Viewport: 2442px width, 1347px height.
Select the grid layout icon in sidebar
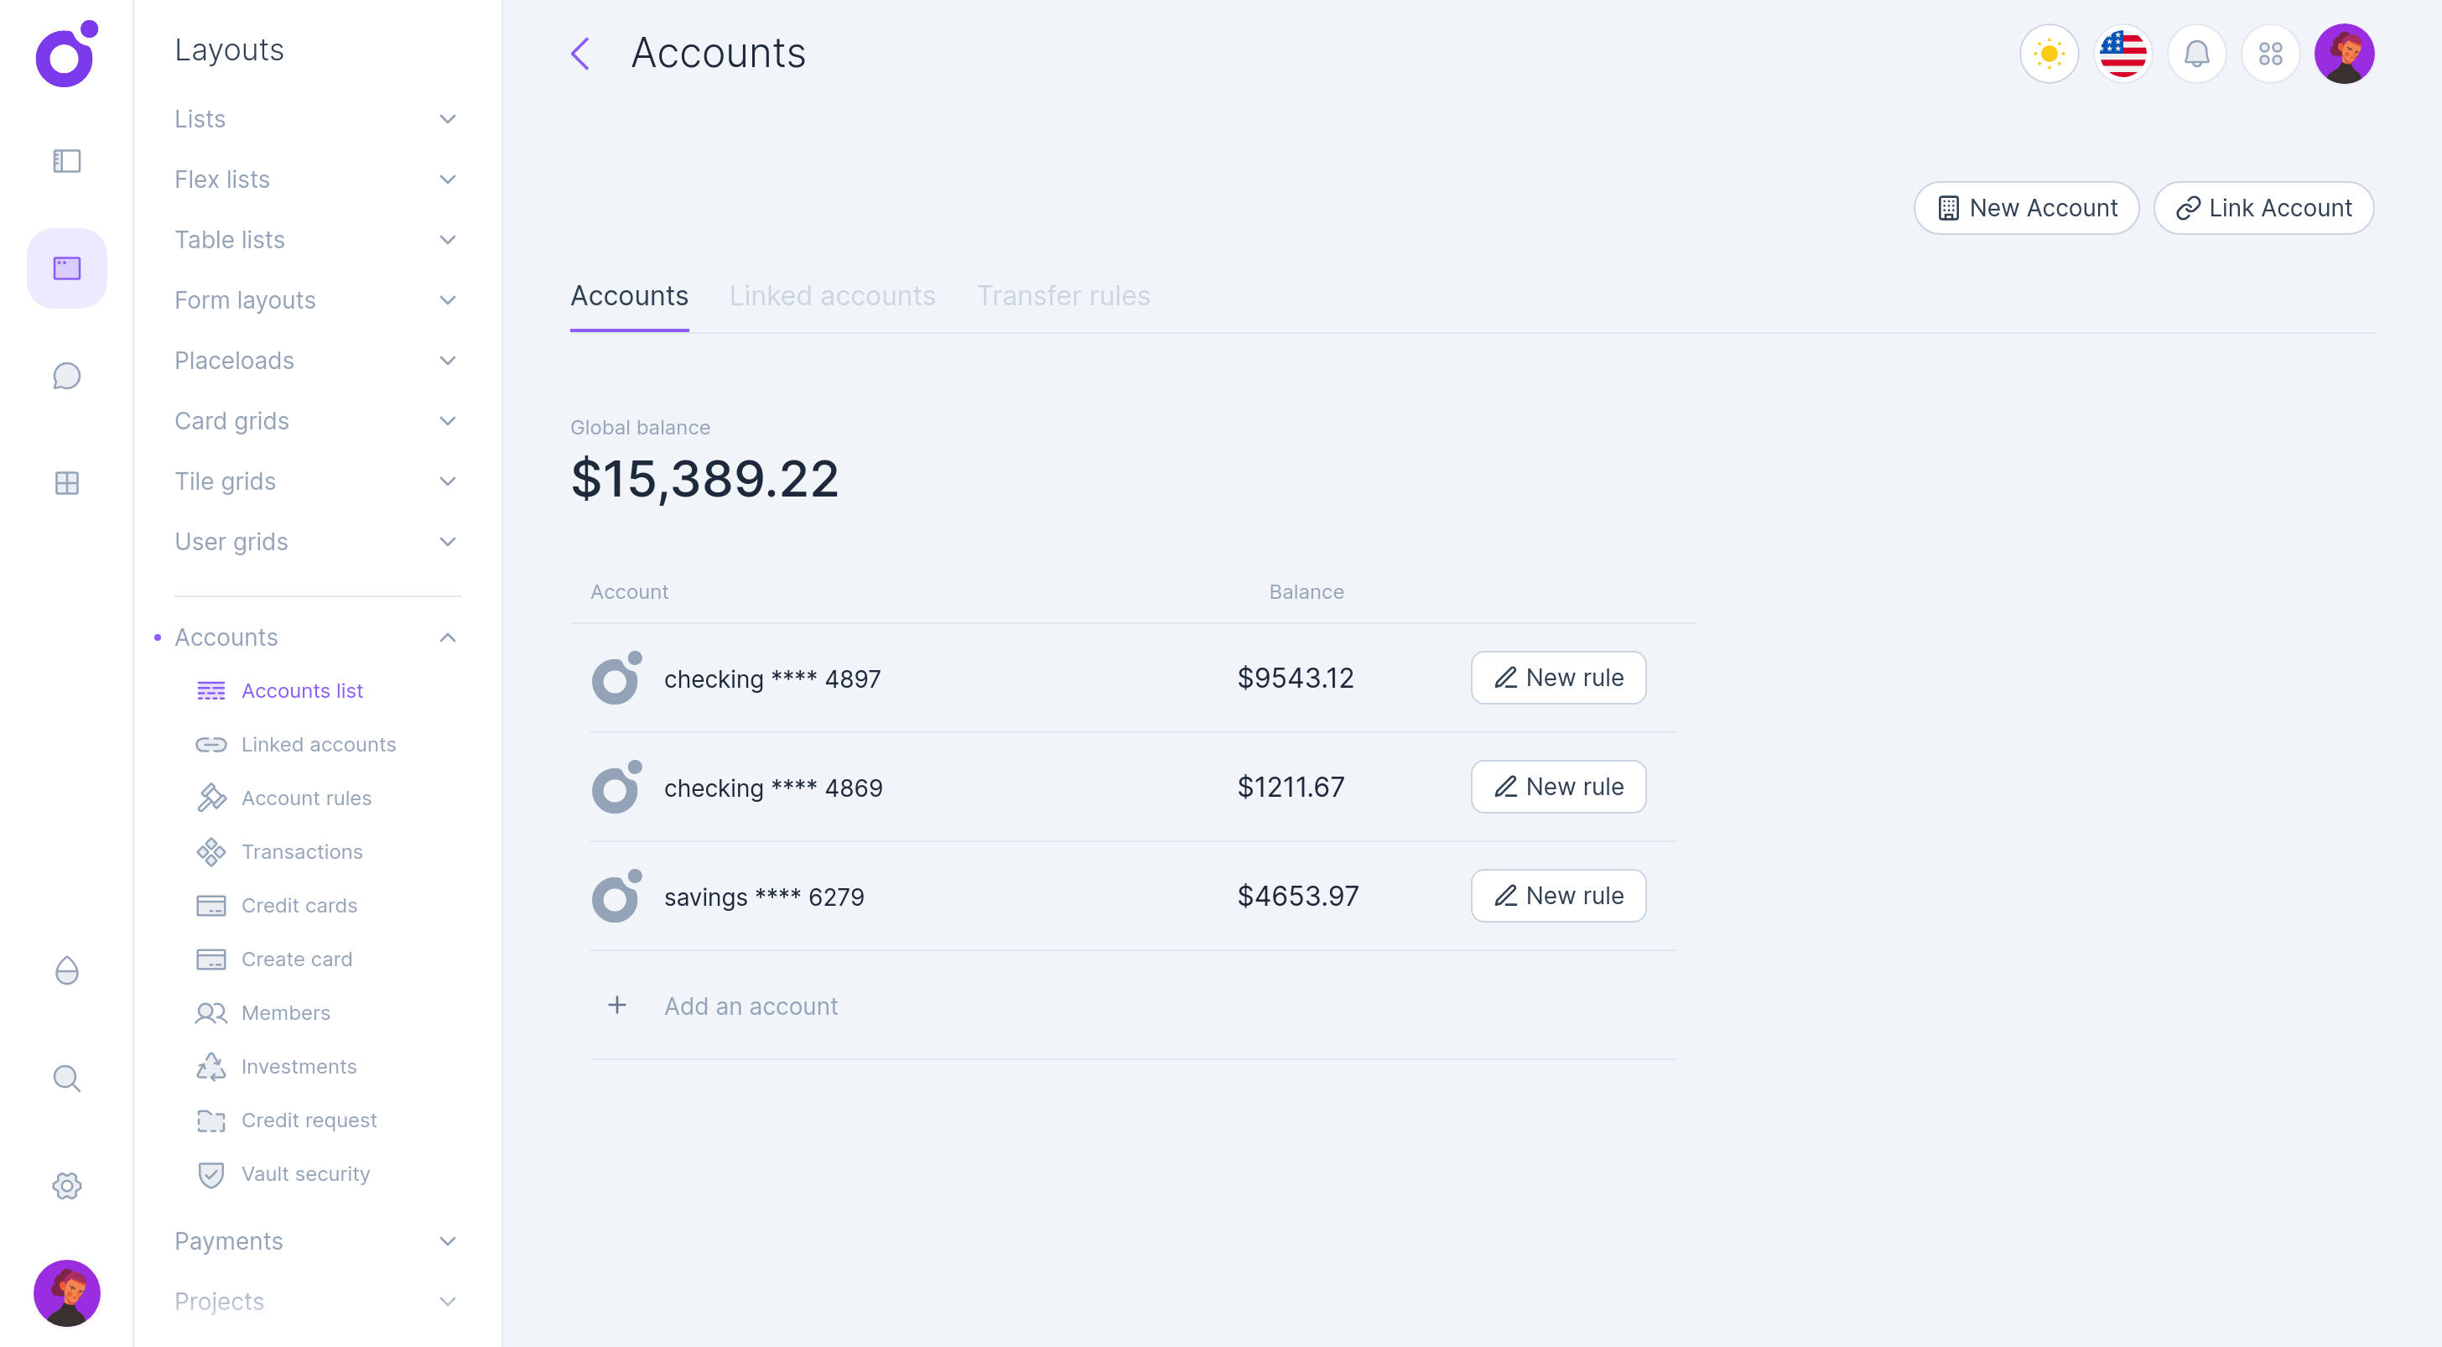pyautogui.click(x=66, y=482)
